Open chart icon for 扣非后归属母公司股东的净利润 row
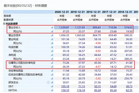The height and width of the screenshot is (93, 139). 52,75
